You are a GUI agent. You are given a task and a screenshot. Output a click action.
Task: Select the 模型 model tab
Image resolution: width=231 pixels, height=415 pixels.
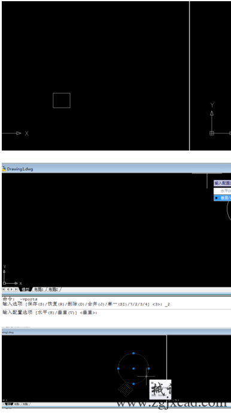[x=25, y=290]
